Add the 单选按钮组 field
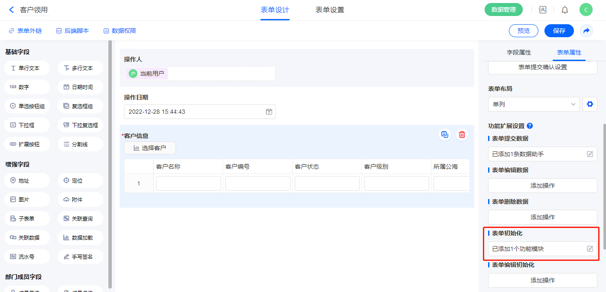 pyautogui.click(x=27, y=106)
